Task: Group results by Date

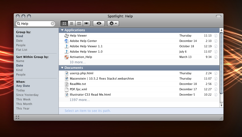Action: pyautogui.click(x=19, y=41)
